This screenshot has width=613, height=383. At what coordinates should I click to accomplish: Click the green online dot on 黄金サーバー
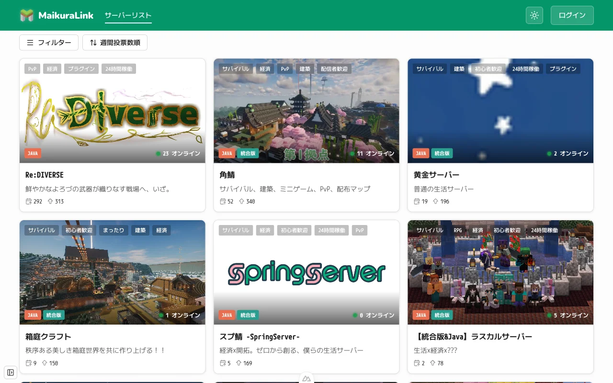click(x=549, y=154)
